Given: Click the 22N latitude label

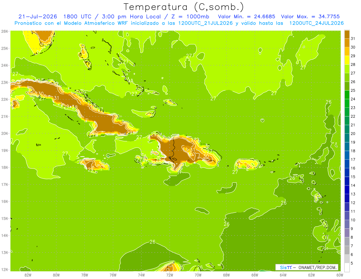Looking at the screenshot, I should (4, 99).
